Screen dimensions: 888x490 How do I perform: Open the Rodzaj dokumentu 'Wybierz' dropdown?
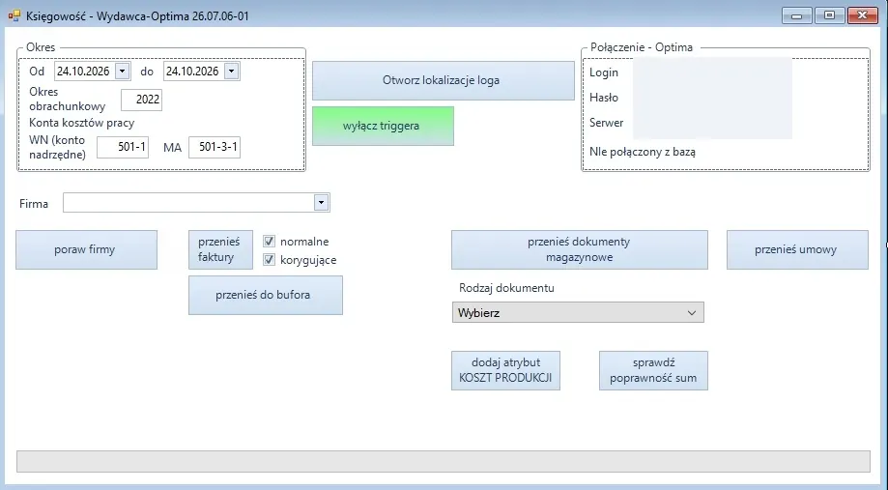578,312
